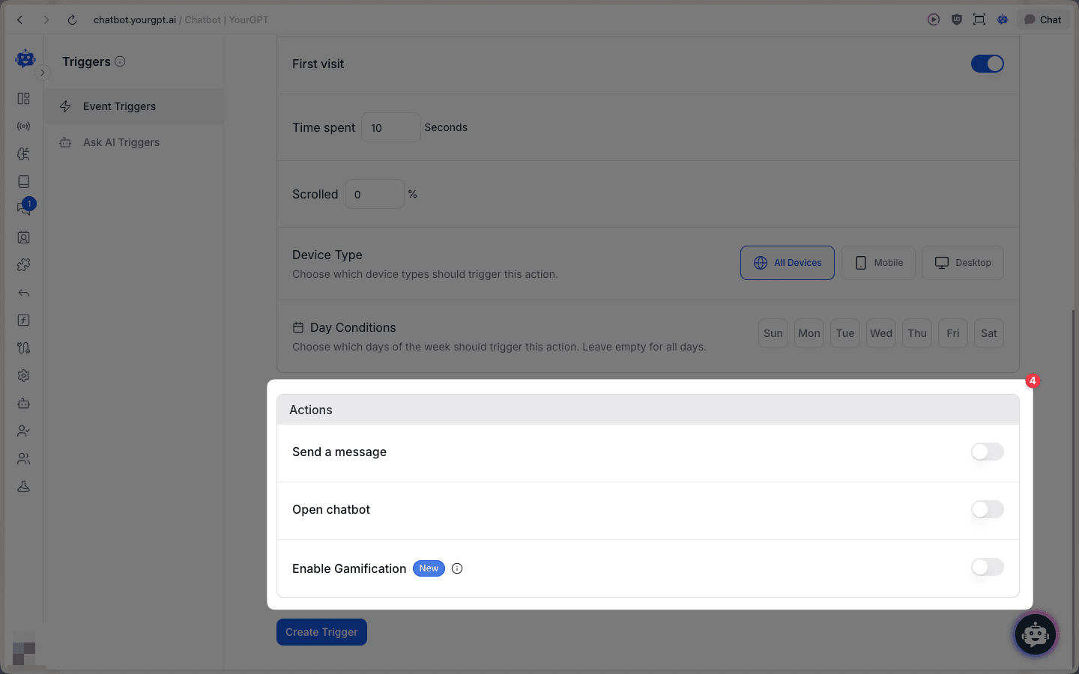
Task: Click the Time spent seconds input field
Action: 390,128
